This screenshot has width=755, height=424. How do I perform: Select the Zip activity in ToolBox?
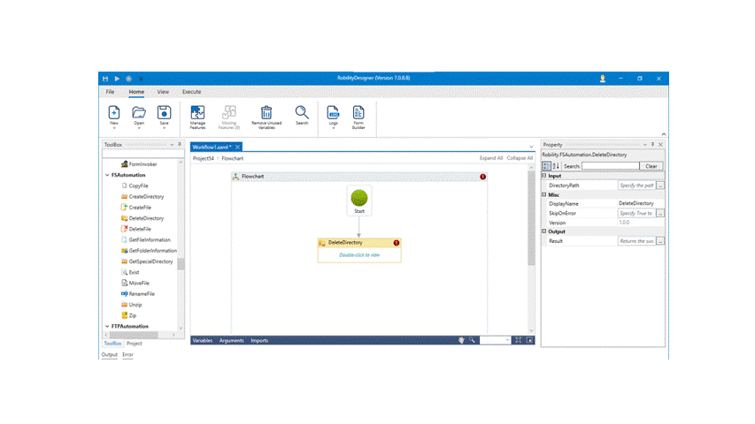(135, 314)
